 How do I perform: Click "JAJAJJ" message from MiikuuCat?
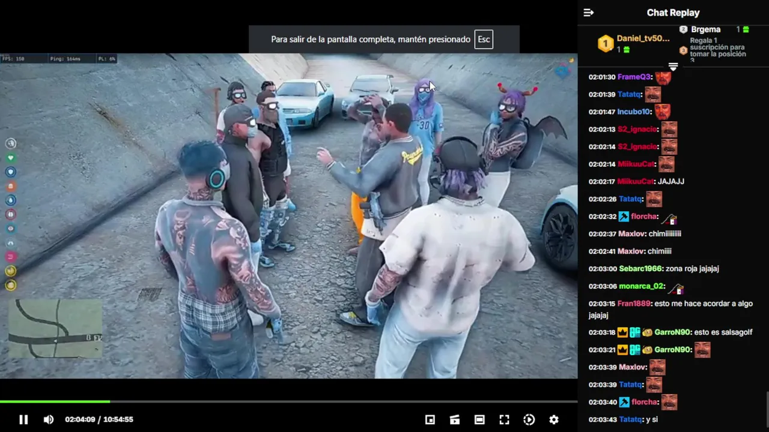(671, 181)
